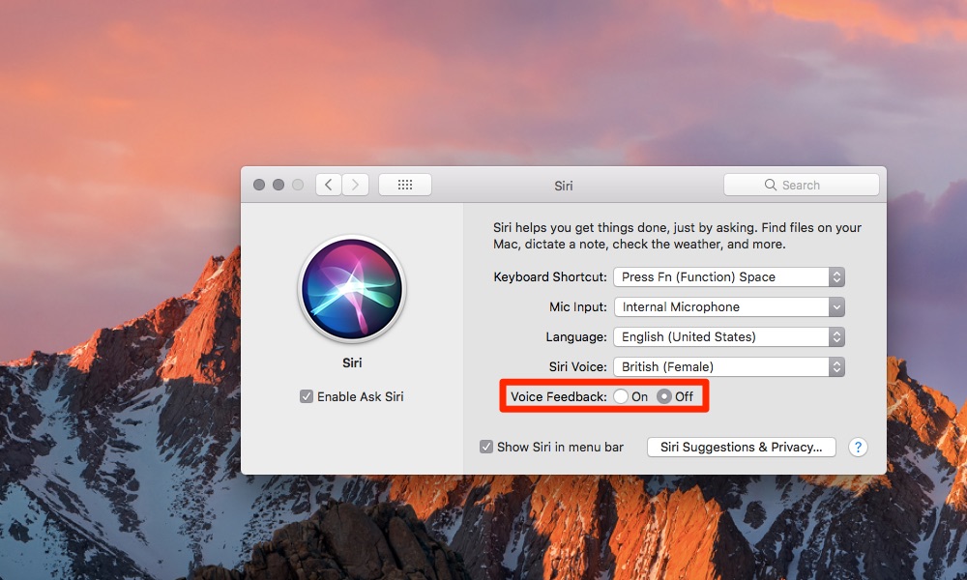
Task: Click the 'Siri Voice:' label
Action: 578,366
